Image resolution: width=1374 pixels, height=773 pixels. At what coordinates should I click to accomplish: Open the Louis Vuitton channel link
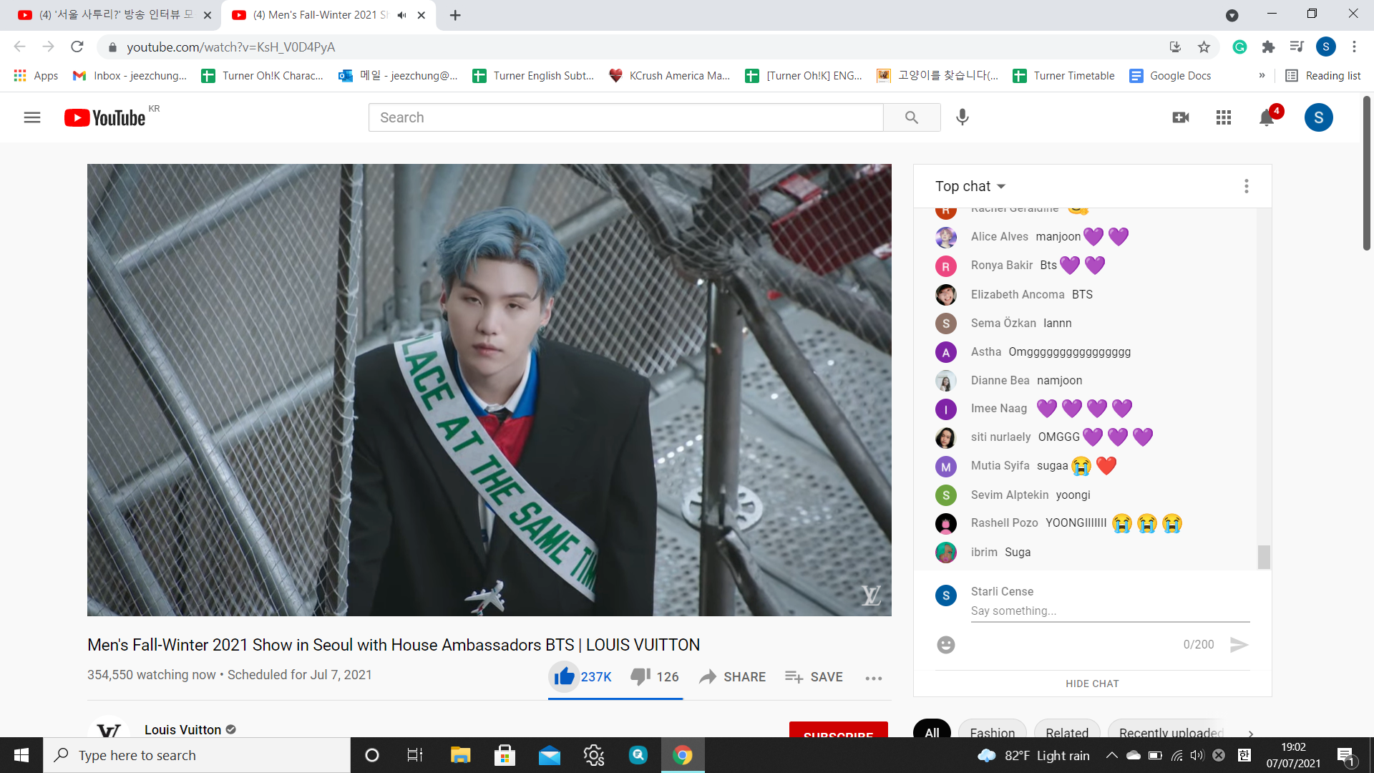click(182, 729)
